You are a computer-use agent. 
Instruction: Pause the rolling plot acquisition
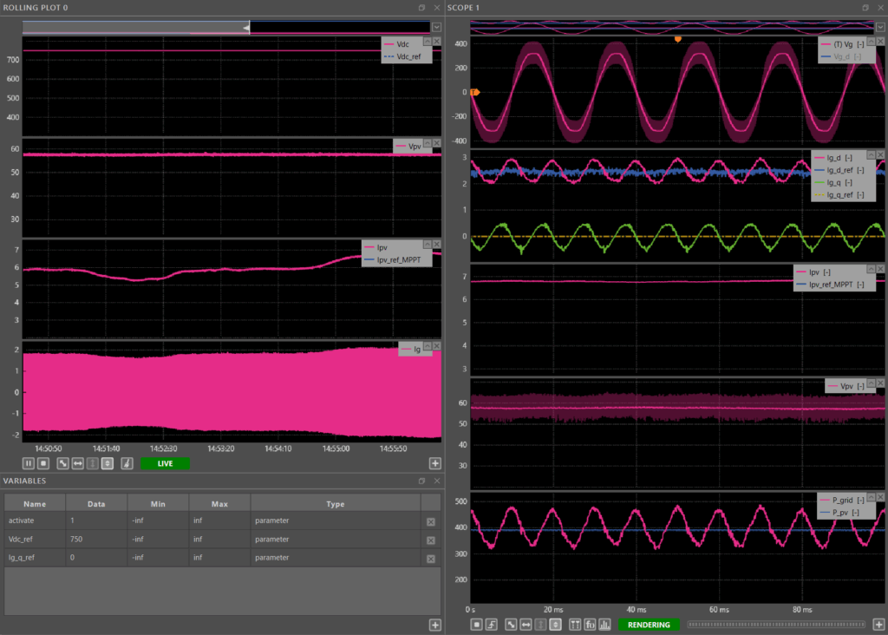(x=29, y=464)
